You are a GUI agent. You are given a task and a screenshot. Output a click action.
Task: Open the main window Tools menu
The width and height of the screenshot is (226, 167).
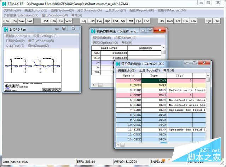coord(116,11)
